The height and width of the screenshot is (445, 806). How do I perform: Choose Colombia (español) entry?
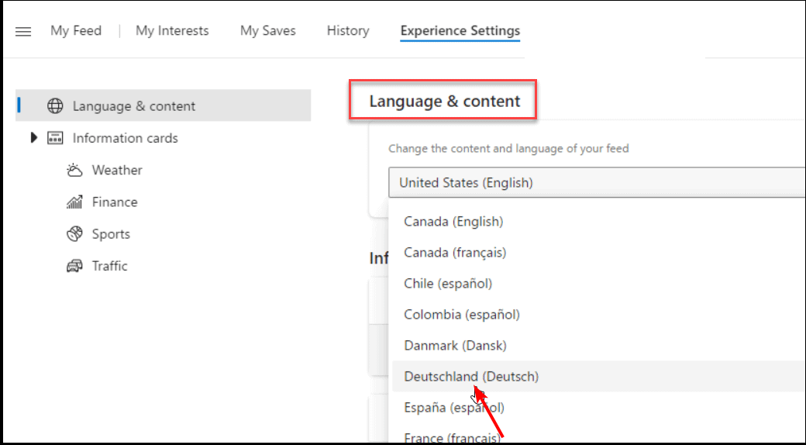(x=462, y=315)
